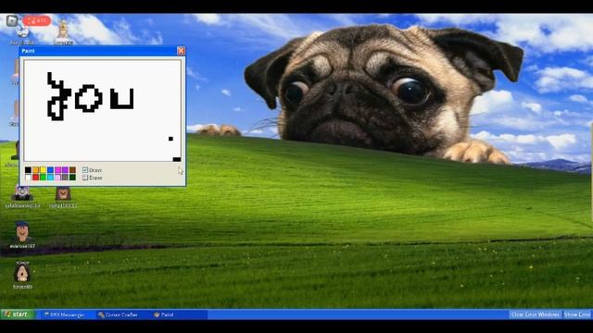593x333 pixels.
Task: Select the brown color swatch
Action: click(72, 170)
